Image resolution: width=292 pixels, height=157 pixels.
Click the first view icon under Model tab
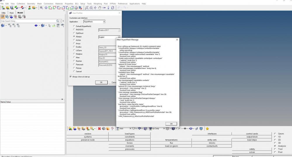(2, 17)
